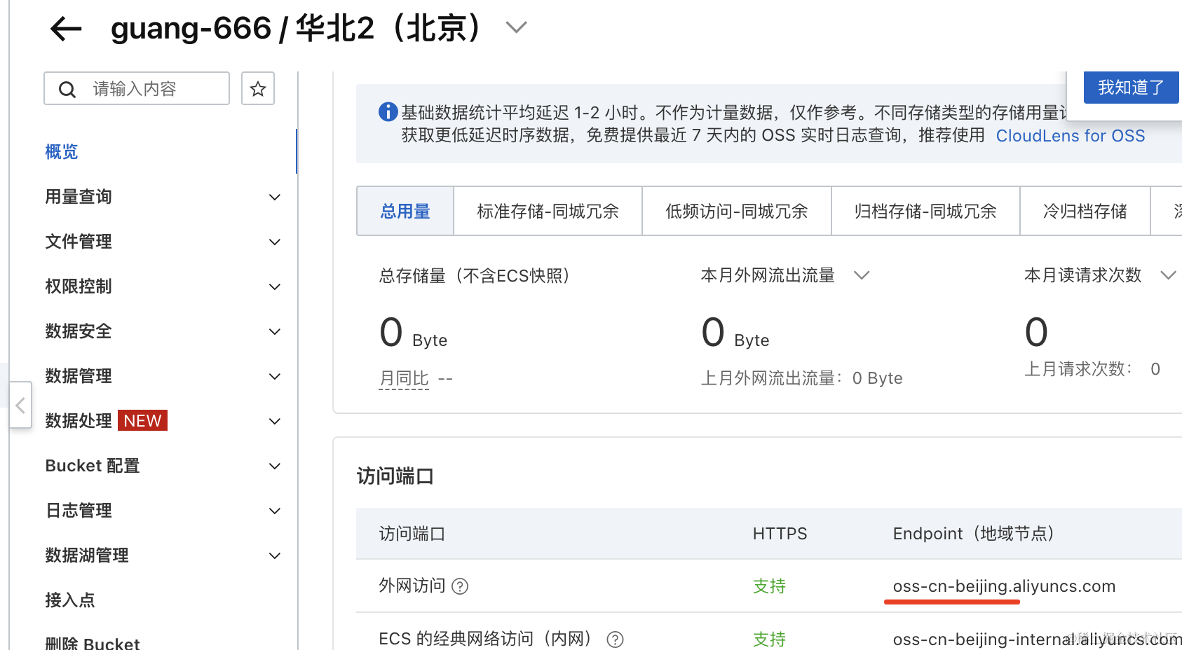Select 概览 in the sidebar

coord(62,152)
